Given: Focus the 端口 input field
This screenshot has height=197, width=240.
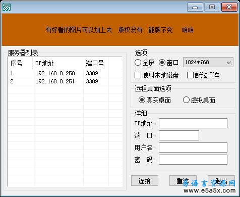Looking at the screenshot, I should point(179,135).
